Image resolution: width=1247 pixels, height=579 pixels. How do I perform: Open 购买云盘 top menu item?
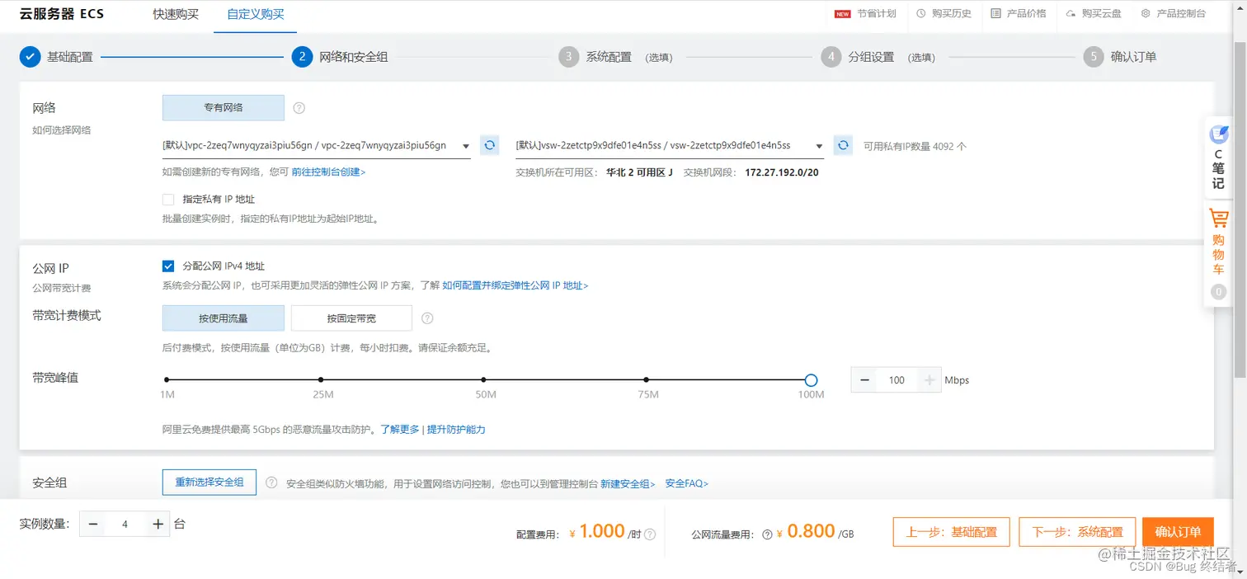1102,14
